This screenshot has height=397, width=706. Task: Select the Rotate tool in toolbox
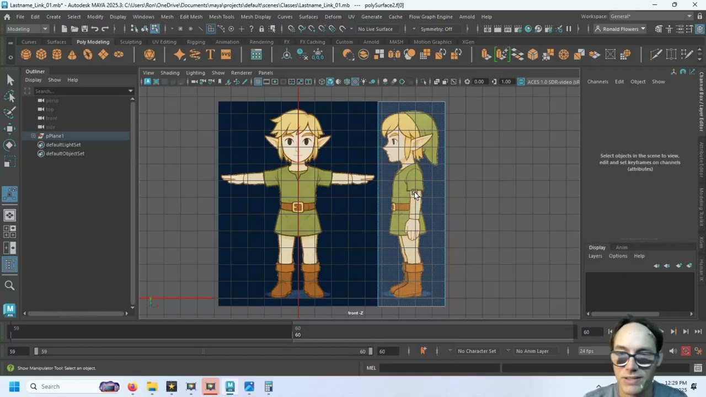(10, 145)
